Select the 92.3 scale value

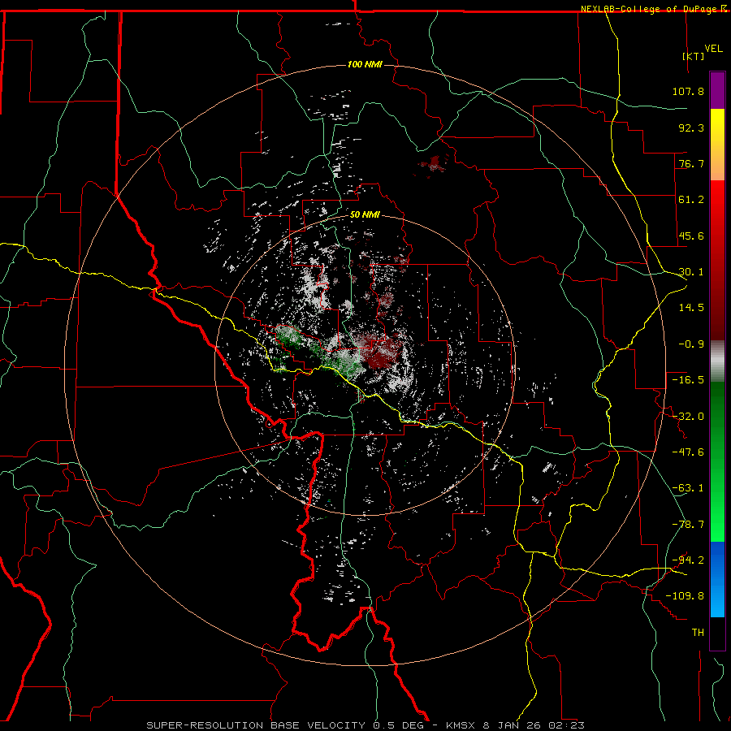pyautogui.click(x=691, y=128)
